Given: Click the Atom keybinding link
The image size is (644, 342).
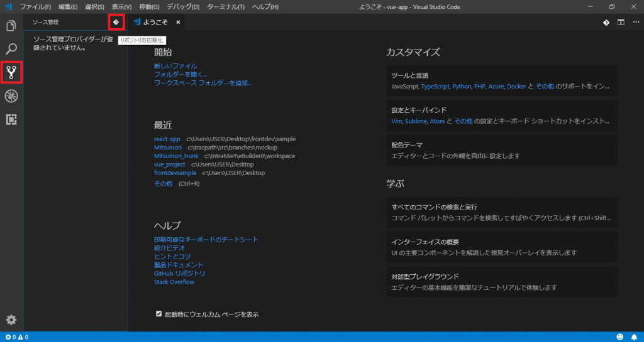Looking at the screenshot, I should point(437,121).
